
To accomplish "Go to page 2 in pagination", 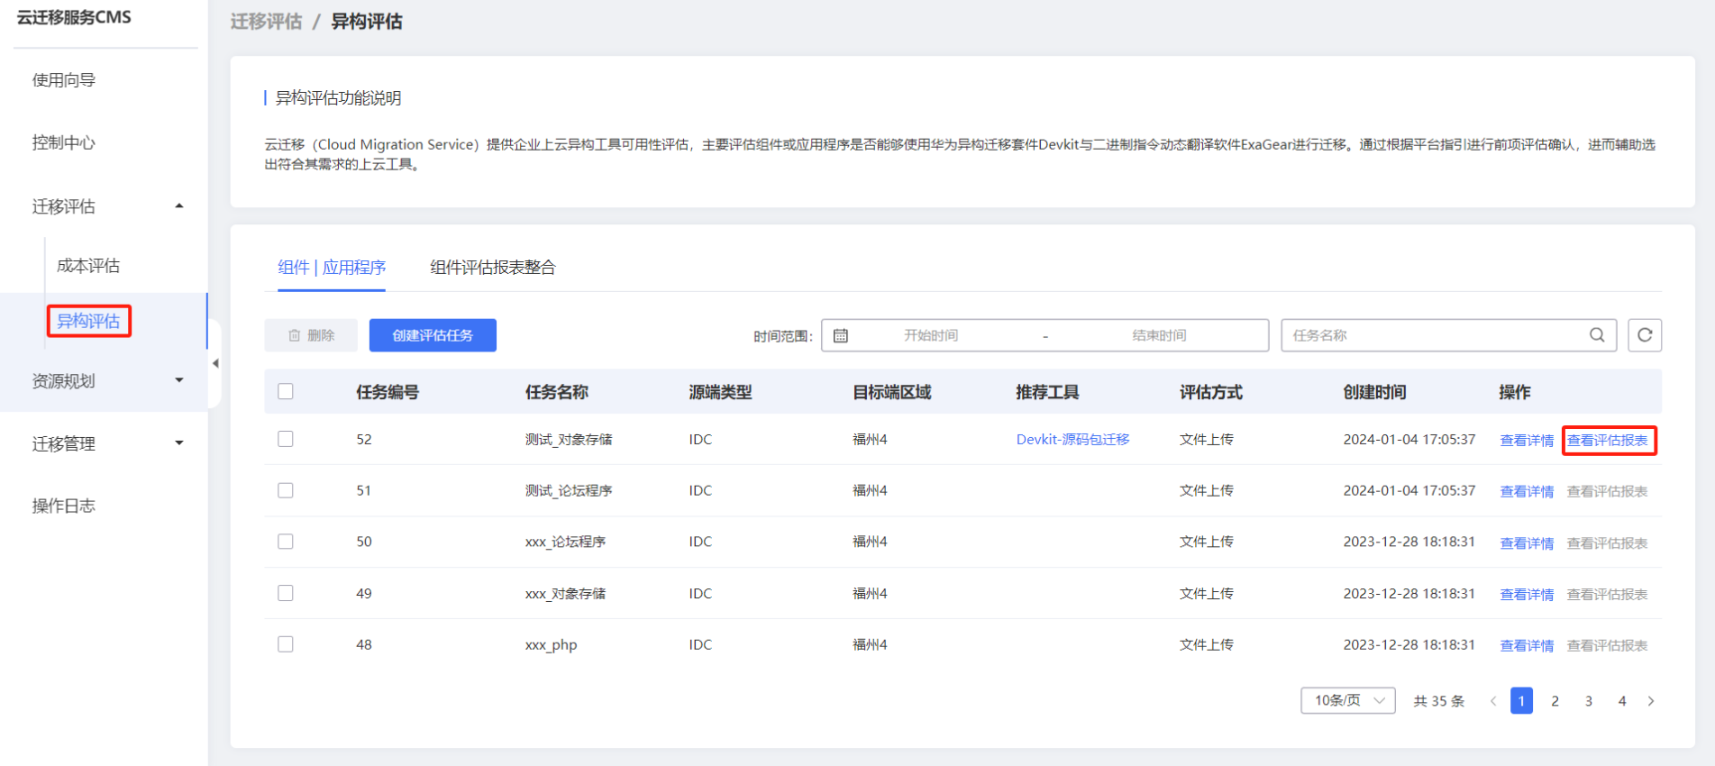I will (x=1555, y=701).
